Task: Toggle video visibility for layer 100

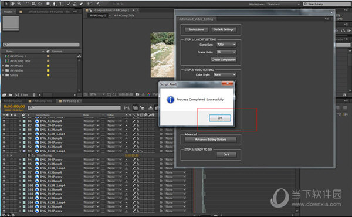Action: click(x=4, y=185)
